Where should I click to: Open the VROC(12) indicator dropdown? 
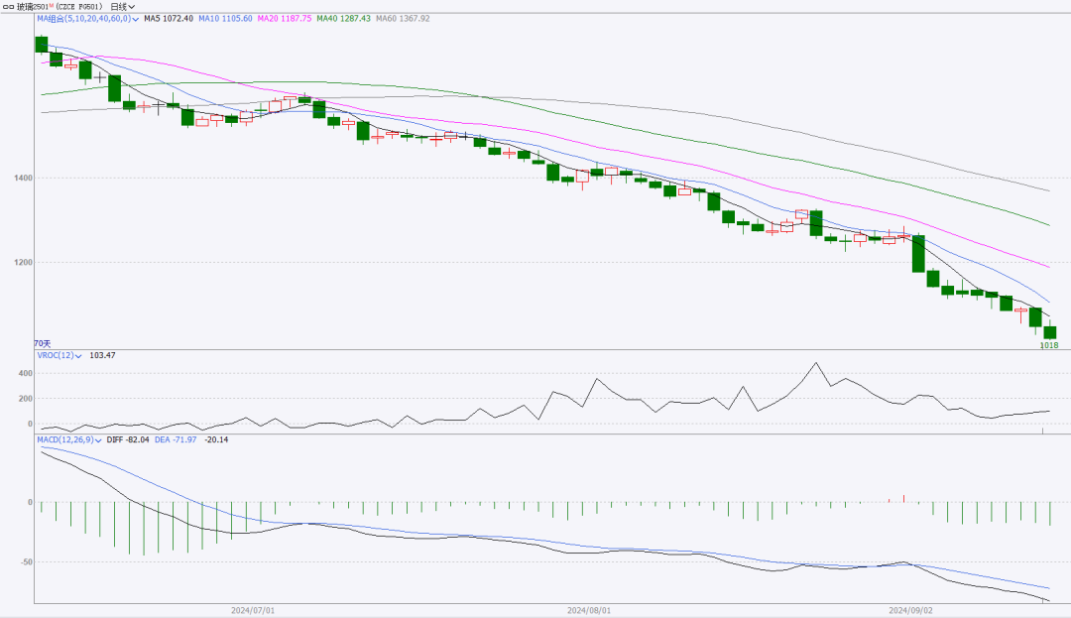[x=59, y=356]
